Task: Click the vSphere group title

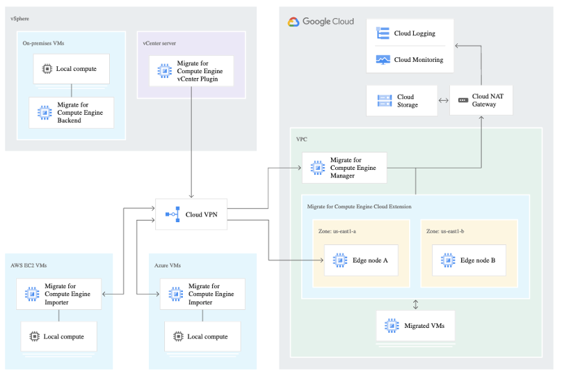Action: click(19, 19)
